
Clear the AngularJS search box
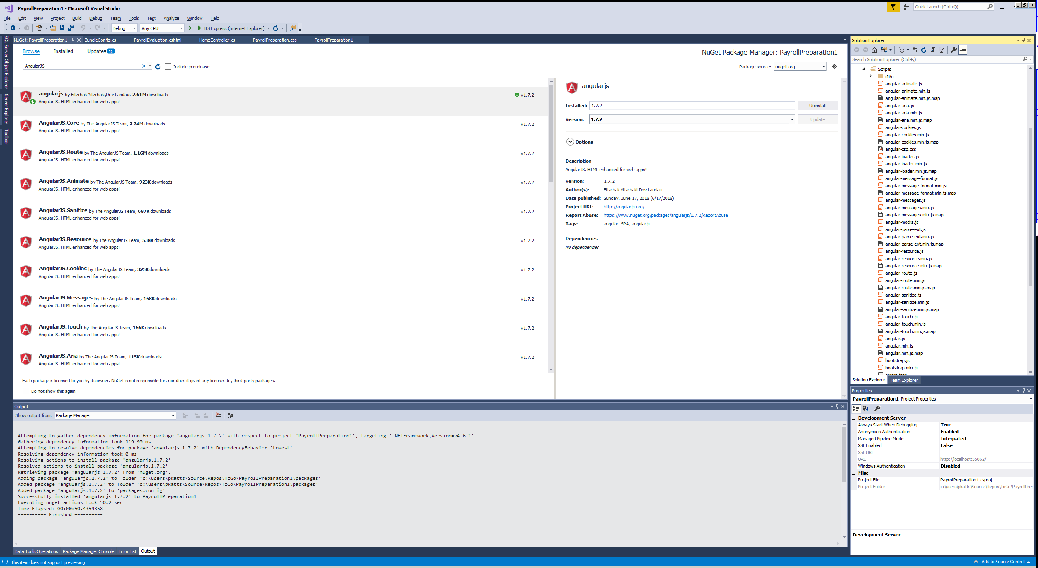click(143, 66)
